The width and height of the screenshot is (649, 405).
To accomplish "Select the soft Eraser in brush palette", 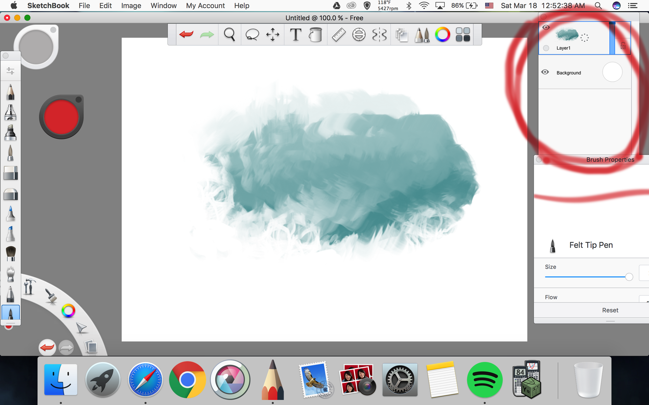I will click(x=10, y=194).
